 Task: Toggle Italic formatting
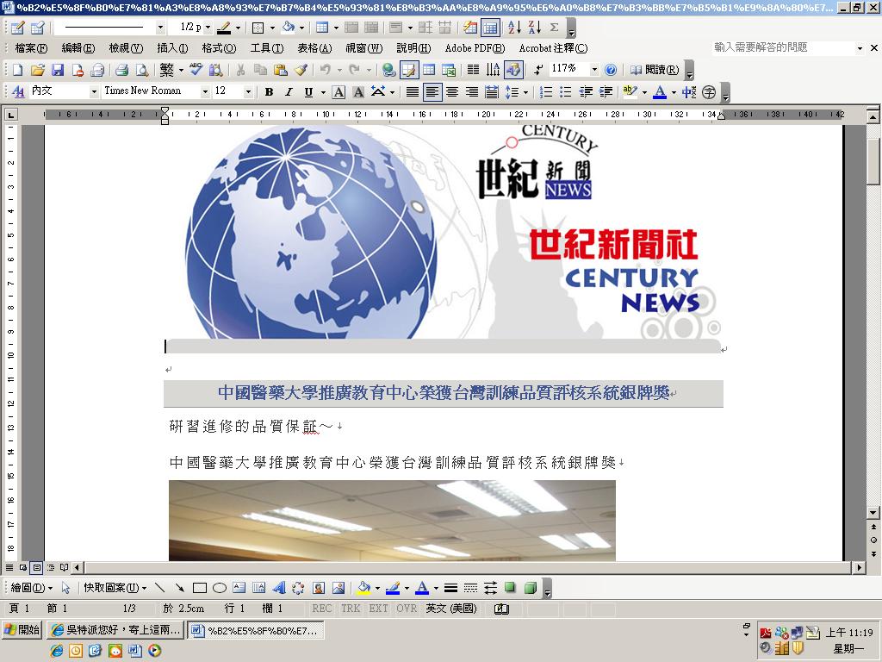coord(289,91)
